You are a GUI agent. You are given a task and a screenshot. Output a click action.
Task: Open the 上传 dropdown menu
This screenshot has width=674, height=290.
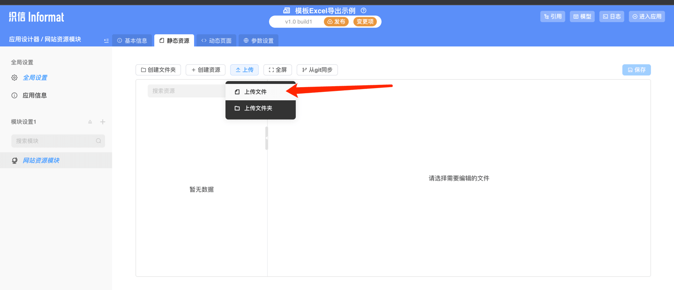(244, 69)
